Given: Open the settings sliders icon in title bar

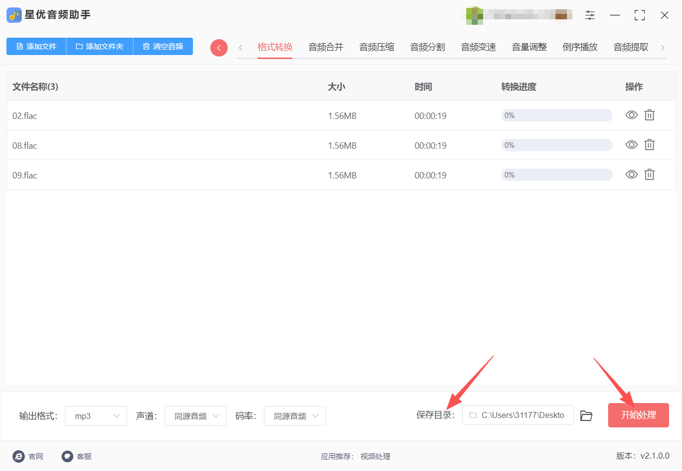Looking at the screenshot, I should (590, 15).
